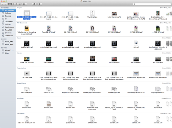Open Utilities in sidebar
172x128 pixels.
click(x=8, y=24)
